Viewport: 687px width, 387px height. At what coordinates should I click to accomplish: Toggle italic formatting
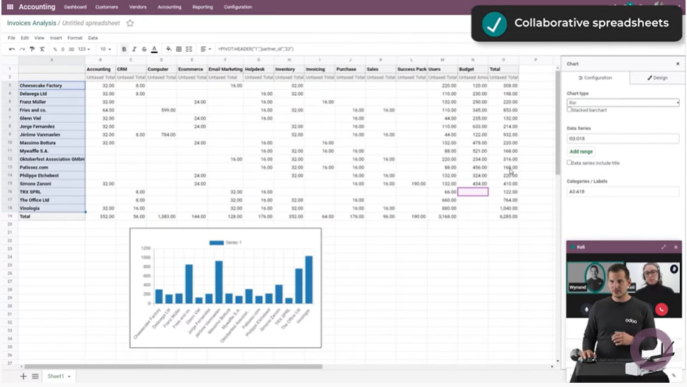134,49
